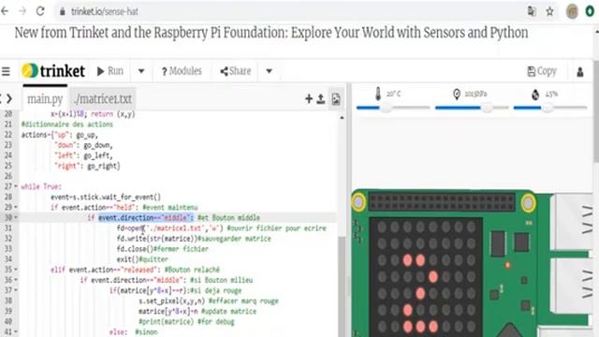
Task: Collapse the code fold at line 27
Action: [x=16, y=186]
